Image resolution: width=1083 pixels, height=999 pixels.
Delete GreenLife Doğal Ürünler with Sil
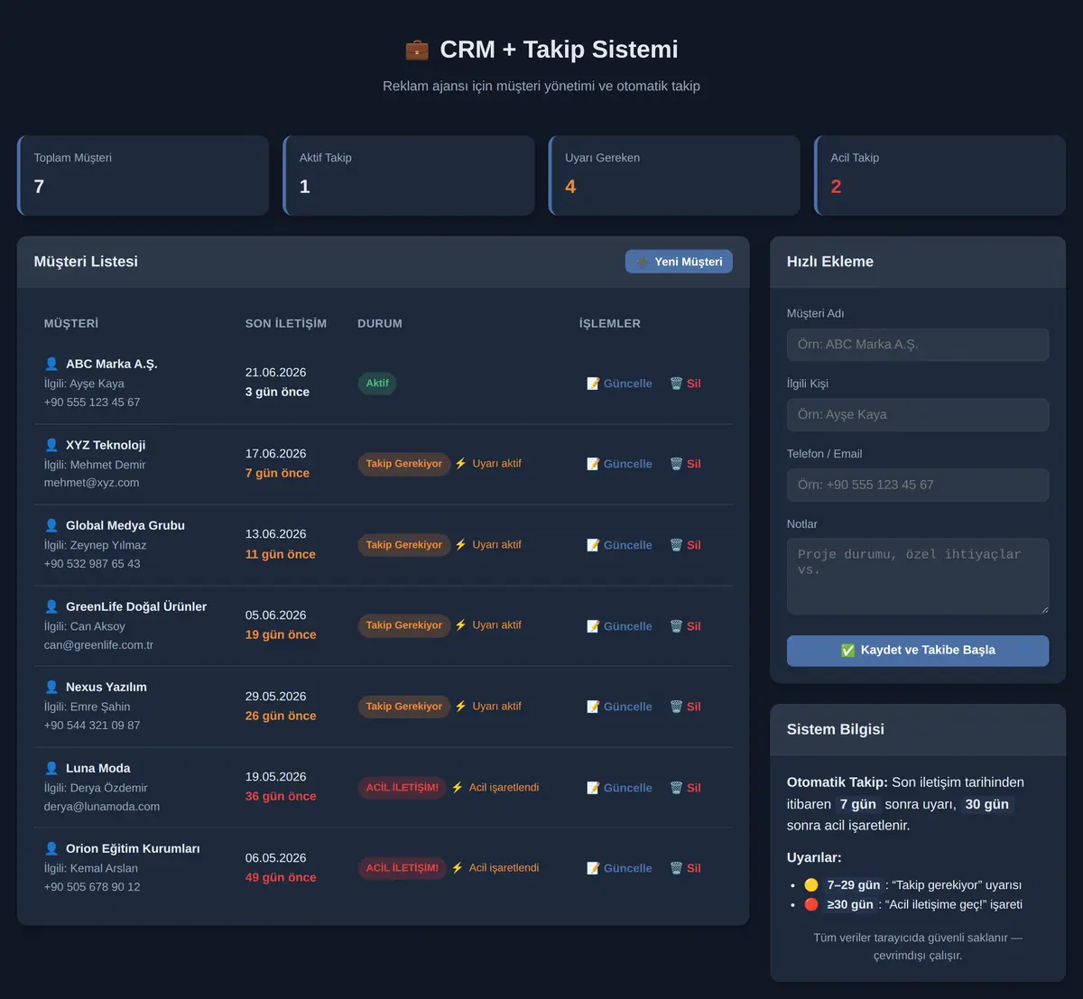point(686,626)
